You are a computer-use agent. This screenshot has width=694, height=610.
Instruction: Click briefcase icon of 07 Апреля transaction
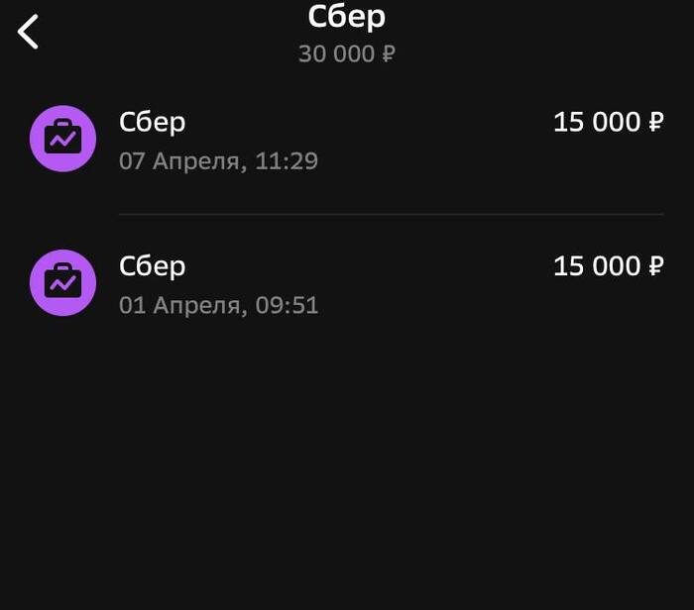click(63, 139)
